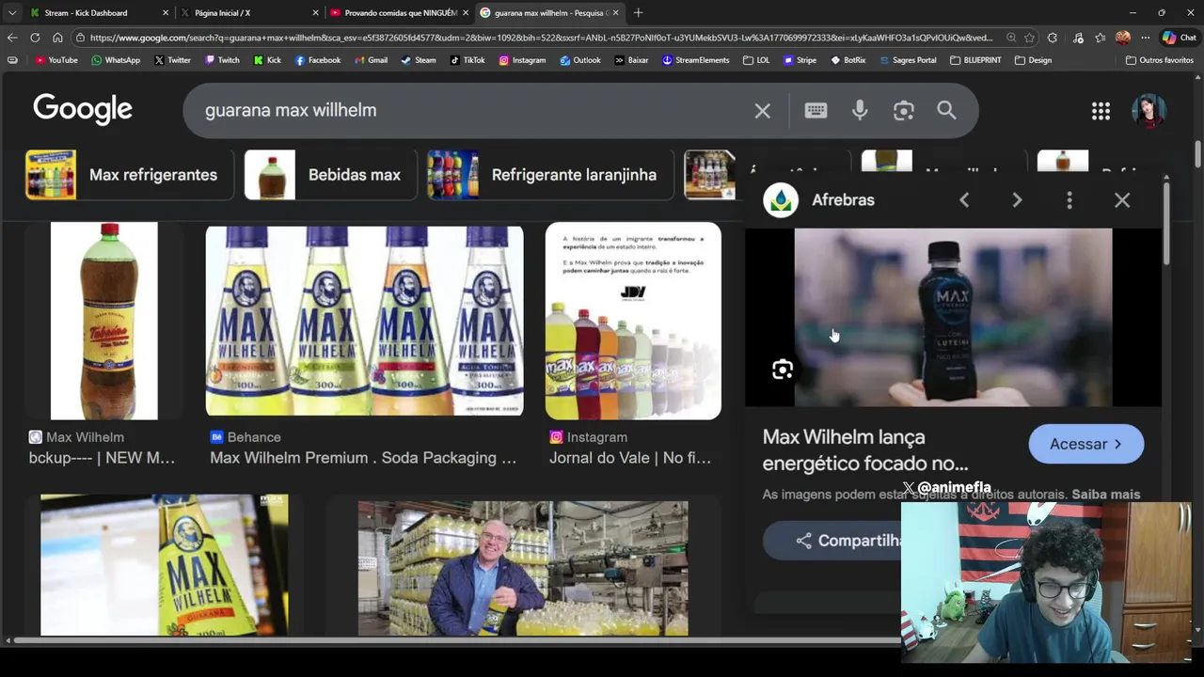Open the Sagres Portal bookmark

point(908,60)
